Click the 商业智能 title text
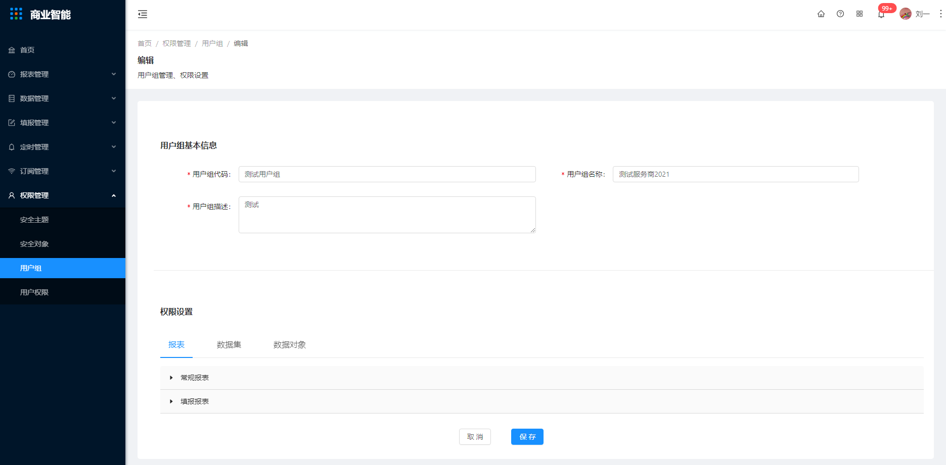The width and height of the screenshot is (946, 465). tap(51, 15)
